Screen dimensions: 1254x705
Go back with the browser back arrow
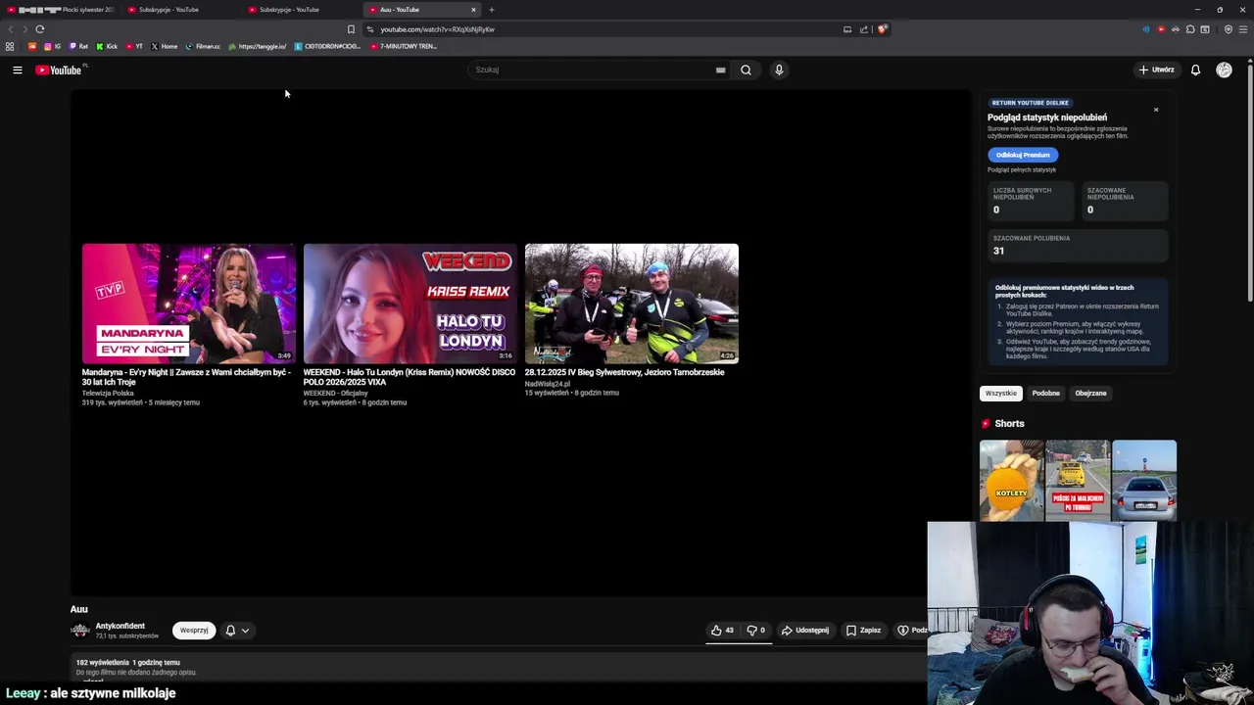coord(11,29)
